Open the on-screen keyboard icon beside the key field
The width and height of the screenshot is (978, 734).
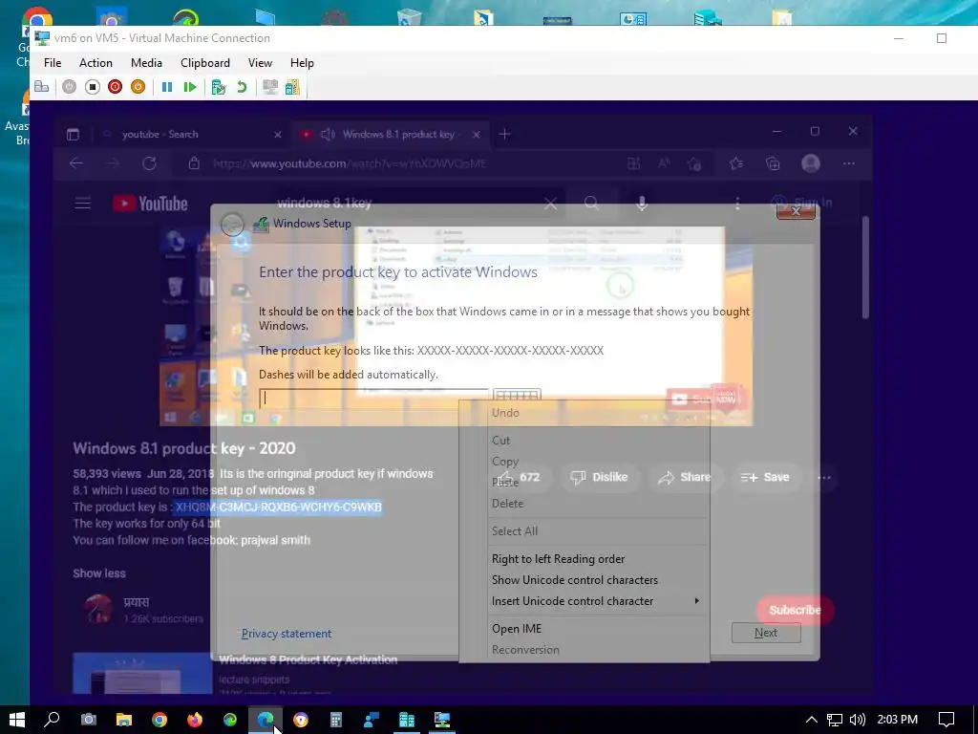(517, 395)
